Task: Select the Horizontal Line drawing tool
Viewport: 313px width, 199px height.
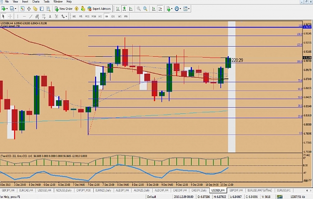Action: (x=24, y=16)
